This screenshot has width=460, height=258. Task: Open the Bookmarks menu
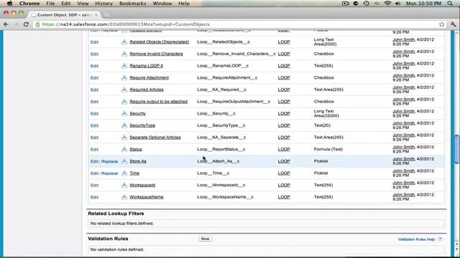click(x=132, y=4)
